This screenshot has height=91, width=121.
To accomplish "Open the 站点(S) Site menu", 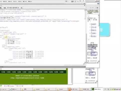I will pos(20,1).
